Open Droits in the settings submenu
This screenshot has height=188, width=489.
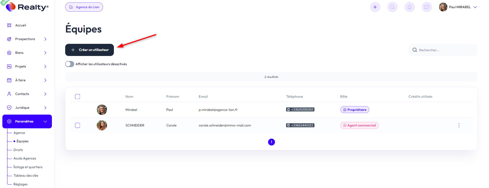tap(18, 150)
